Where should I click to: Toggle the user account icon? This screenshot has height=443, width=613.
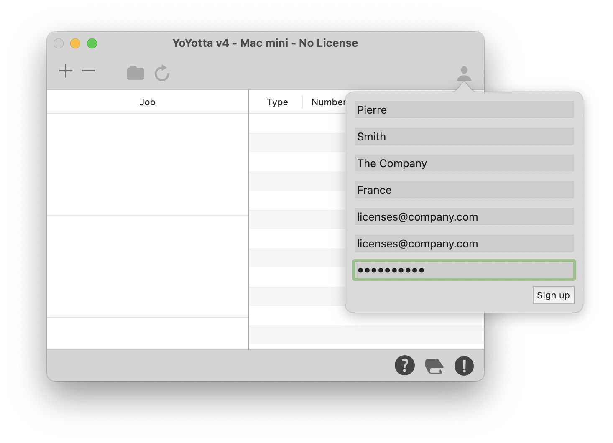click(x=464, y=74)
